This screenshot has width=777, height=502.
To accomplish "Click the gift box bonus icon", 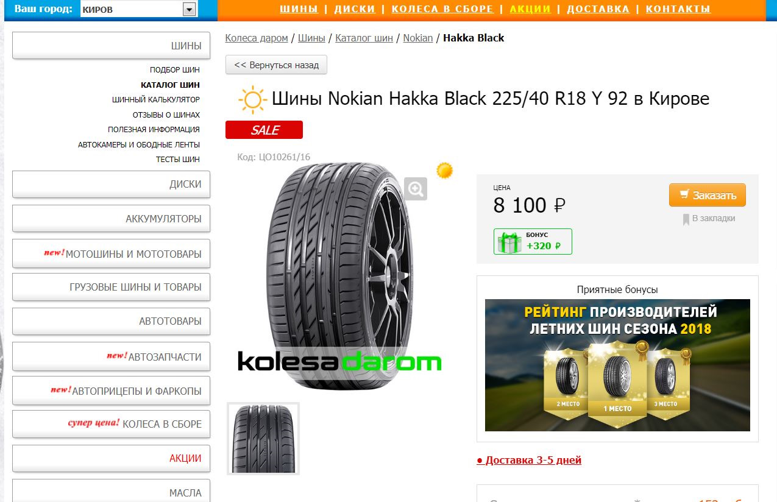I will pyautogui.click(x=509, y=242).
